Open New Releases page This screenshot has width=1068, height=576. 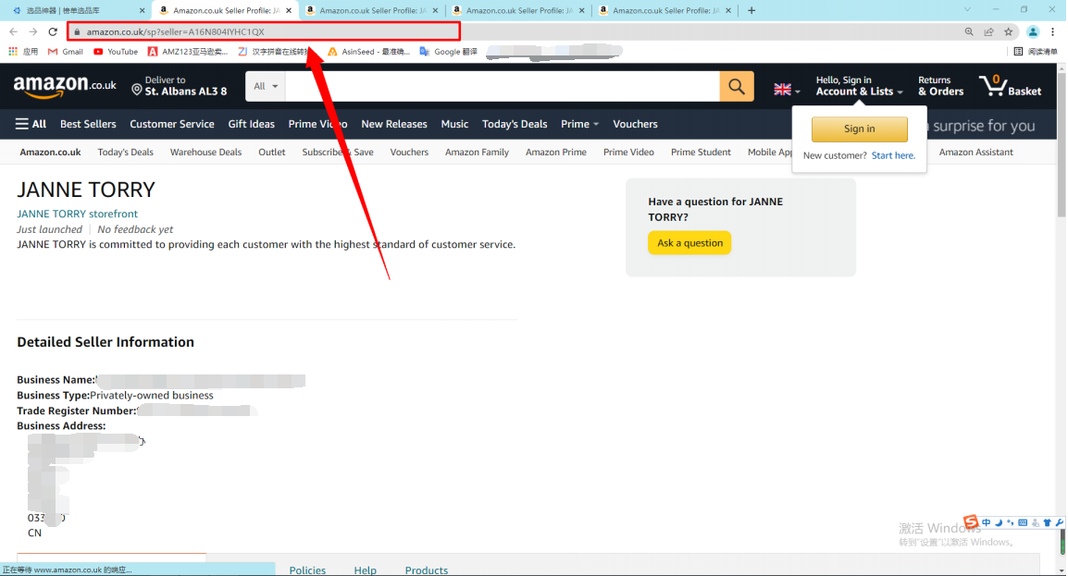[393, 124]
